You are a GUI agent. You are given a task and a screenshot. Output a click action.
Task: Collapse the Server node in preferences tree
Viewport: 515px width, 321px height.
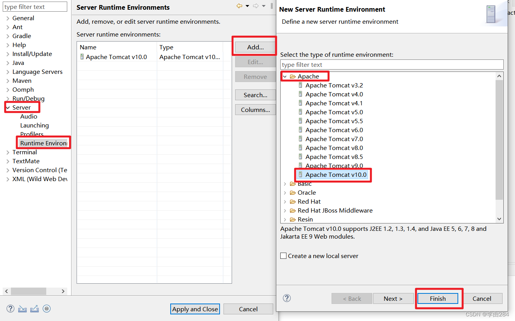8,108
